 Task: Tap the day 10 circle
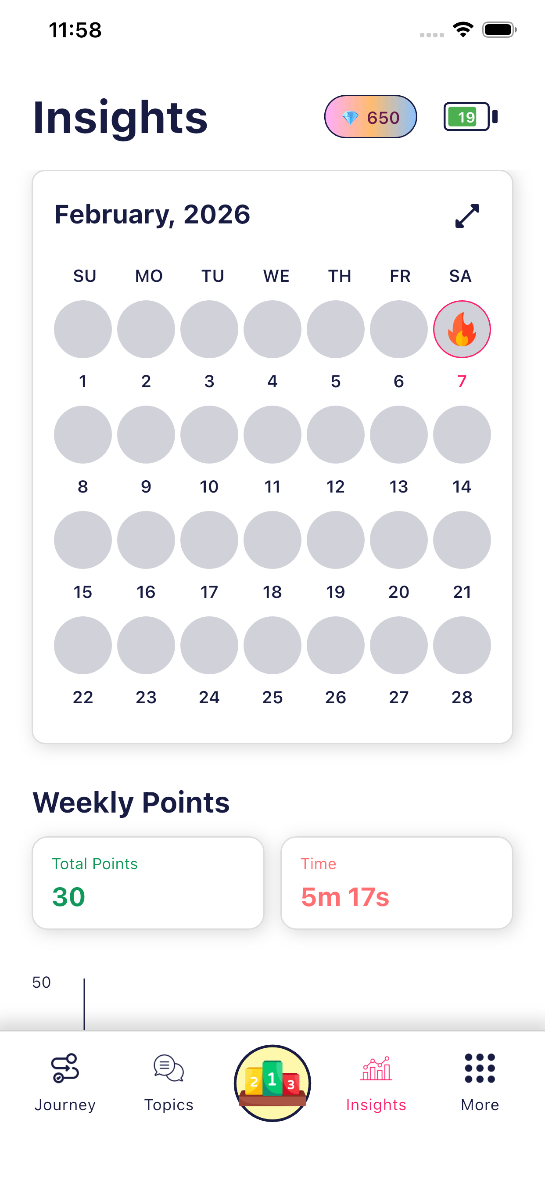coord(209,435)
